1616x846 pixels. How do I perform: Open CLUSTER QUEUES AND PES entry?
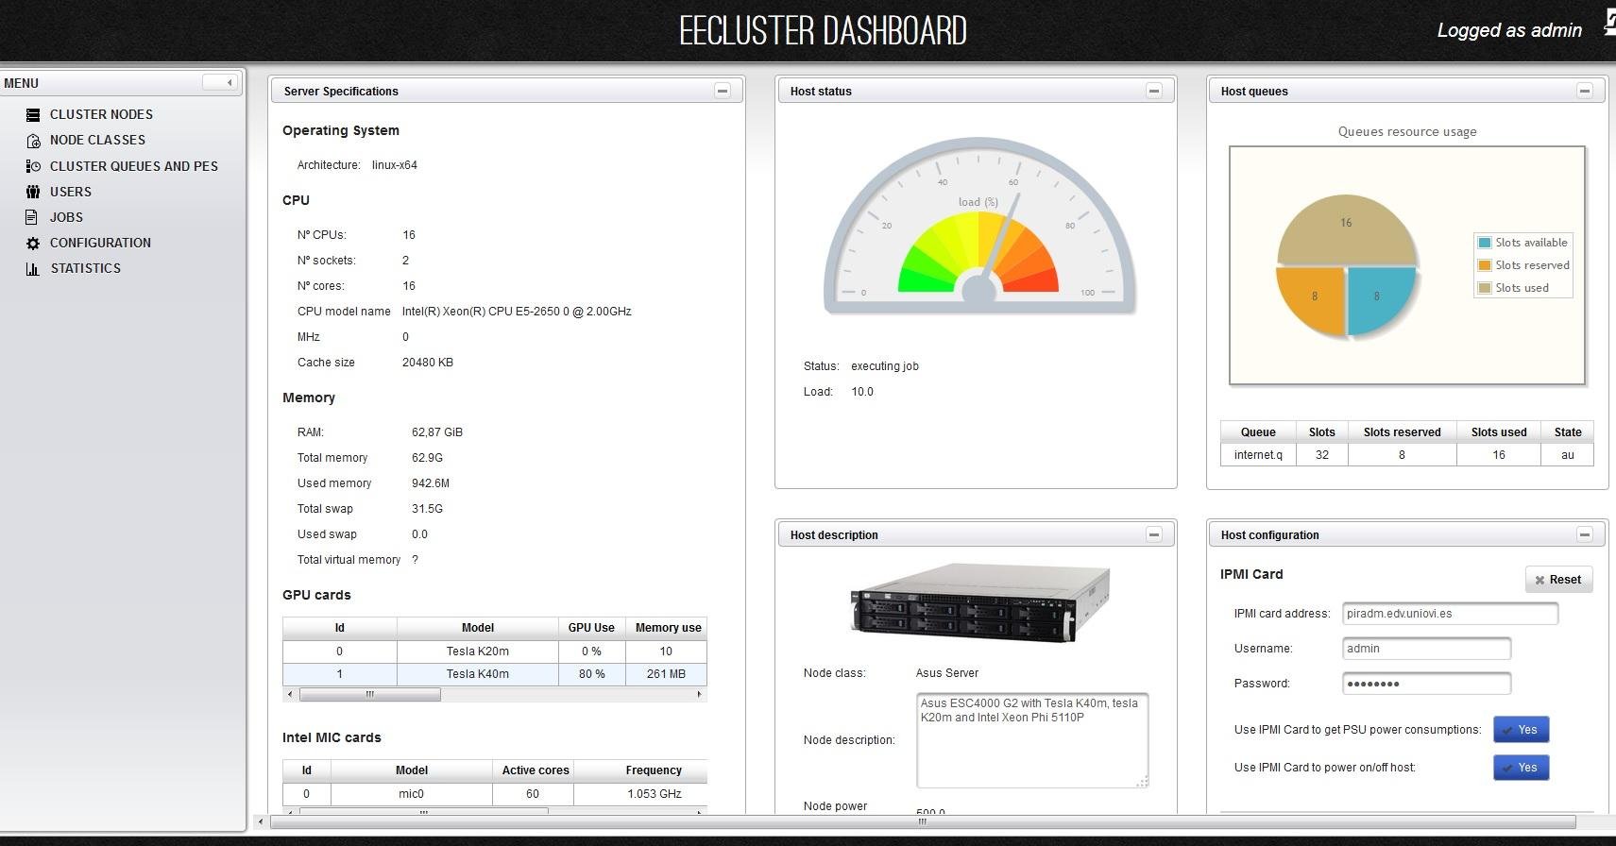(134, 166)
